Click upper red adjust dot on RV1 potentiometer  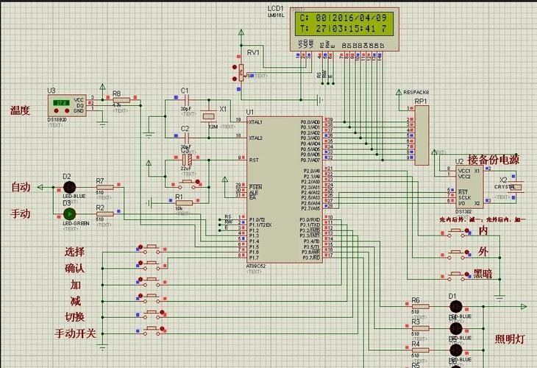coord(235,67)
